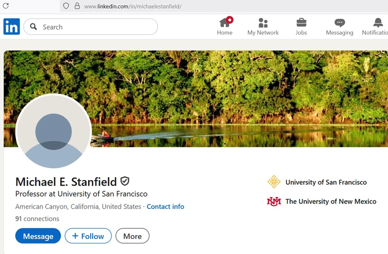Send a Message to Michael E. Stanfield

38,236
